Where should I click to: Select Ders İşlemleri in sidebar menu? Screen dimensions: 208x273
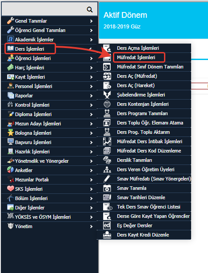click(30, 49)
